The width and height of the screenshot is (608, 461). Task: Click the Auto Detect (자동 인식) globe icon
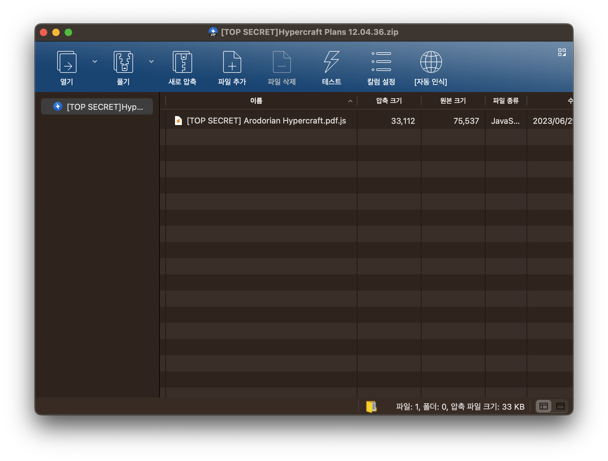[431, 62]
